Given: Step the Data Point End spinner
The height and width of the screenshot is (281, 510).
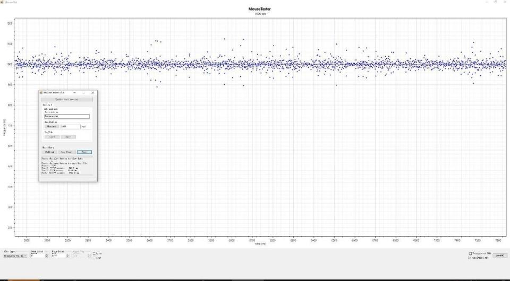Looking at the screenshot, I should [x=67, y=256].
